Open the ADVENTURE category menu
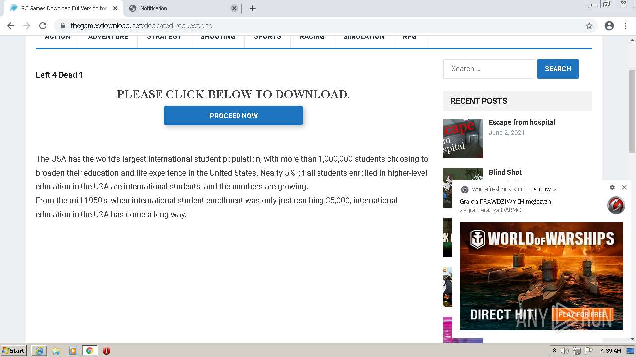This screenshot has width=636, height=357. (108, 37)
